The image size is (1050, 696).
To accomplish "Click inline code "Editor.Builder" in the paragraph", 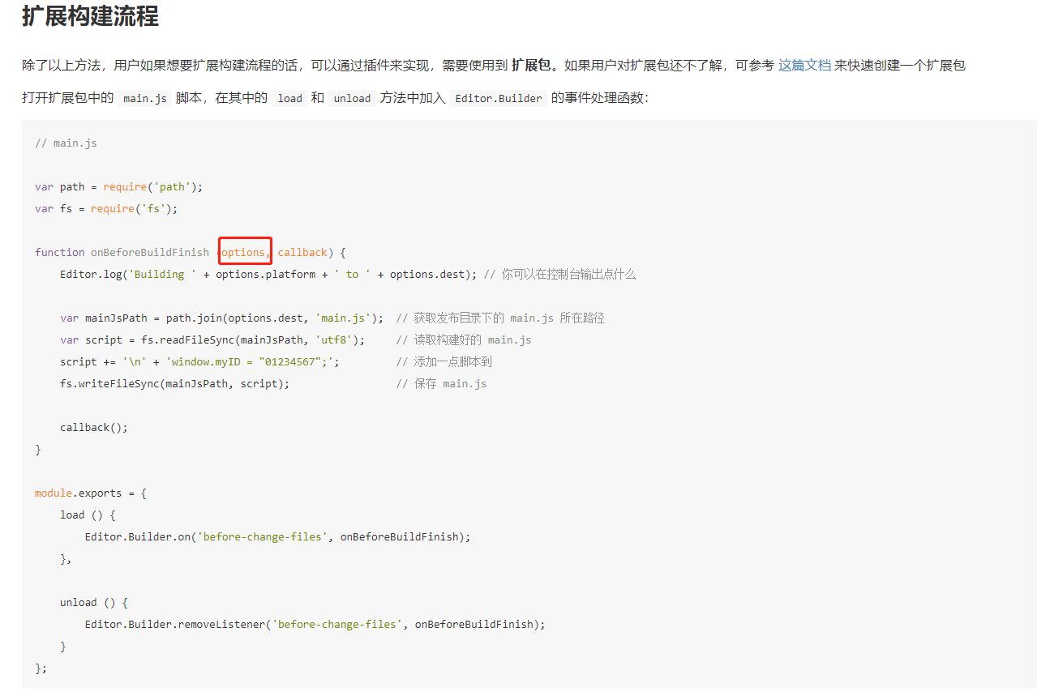I will (499, 99).
